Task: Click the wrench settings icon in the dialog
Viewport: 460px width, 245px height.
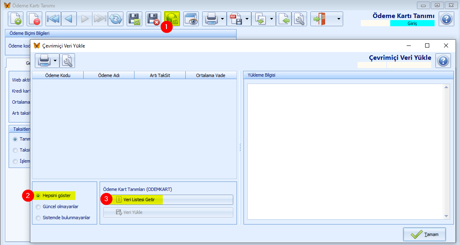Action: [67, 61]
